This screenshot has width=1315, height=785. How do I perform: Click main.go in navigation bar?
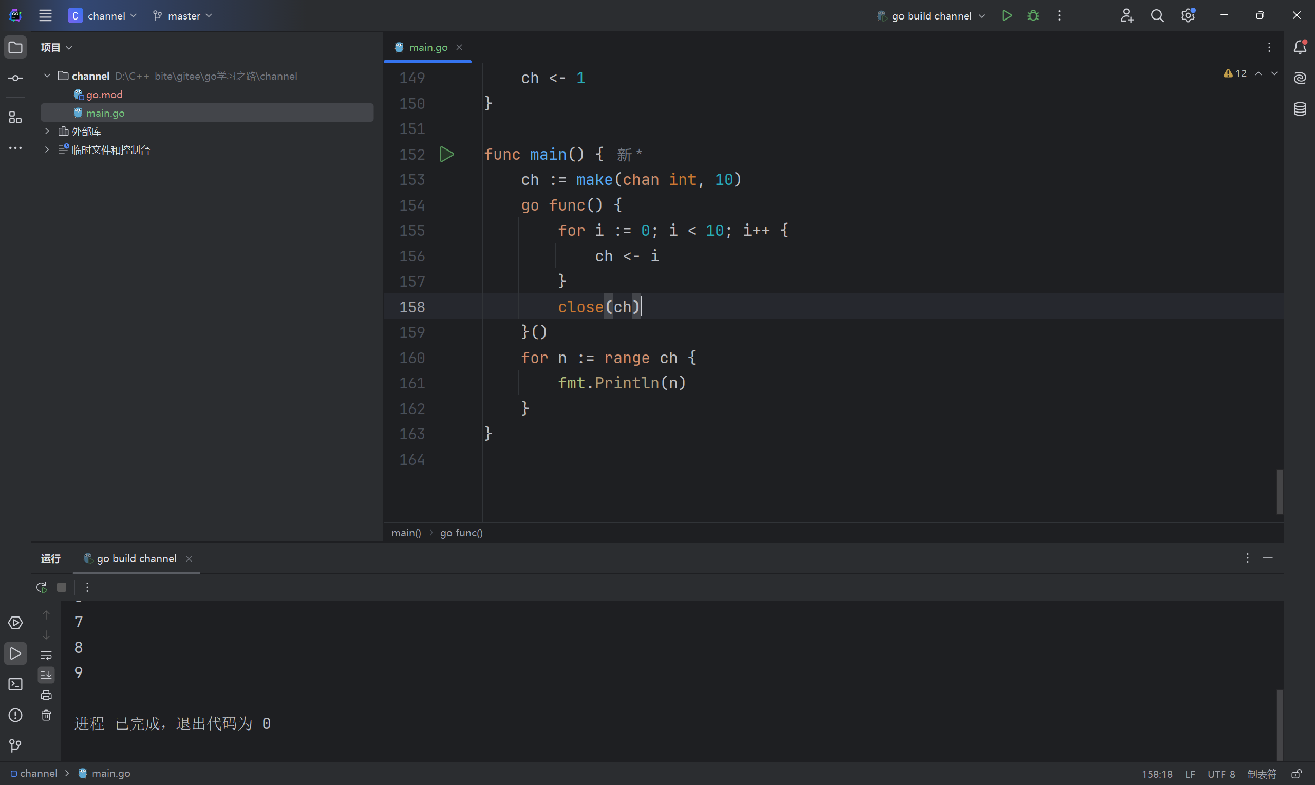(x=105, y=773)
